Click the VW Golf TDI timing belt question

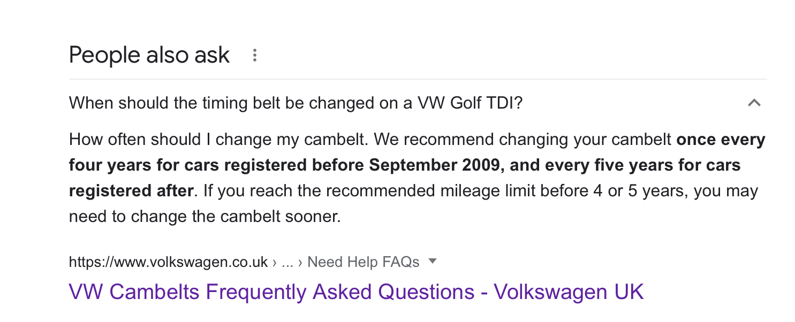296,103
